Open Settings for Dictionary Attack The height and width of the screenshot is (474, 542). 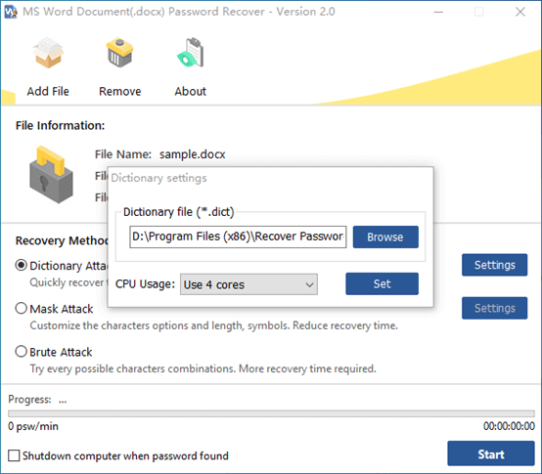[x=494, y=265]
